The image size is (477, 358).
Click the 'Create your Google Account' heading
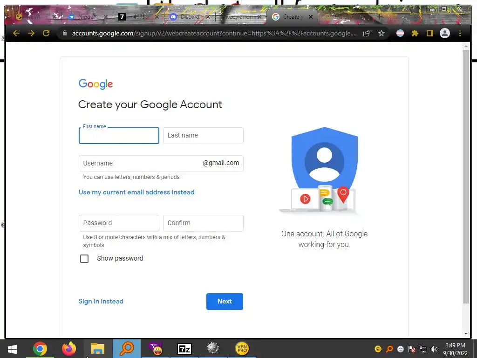(x=150, y=104)
